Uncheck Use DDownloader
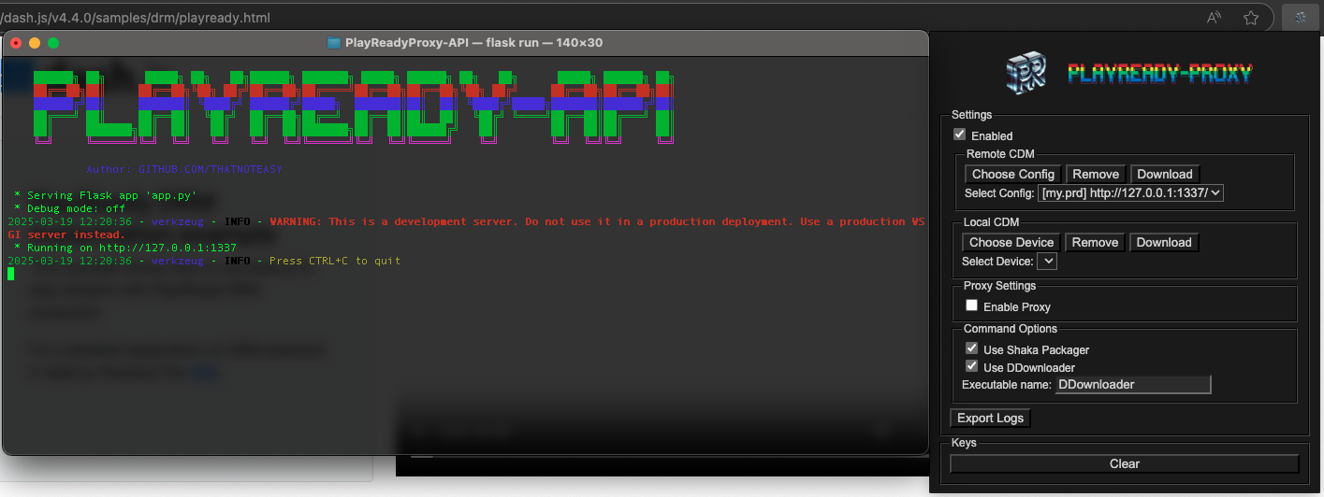1324x497 pixels. click(971, 366)
